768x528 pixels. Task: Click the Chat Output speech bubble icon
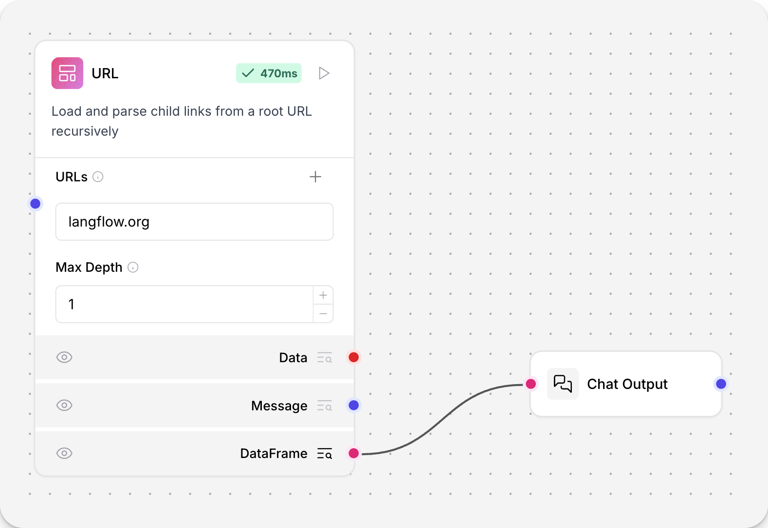(x=563, y=384)
